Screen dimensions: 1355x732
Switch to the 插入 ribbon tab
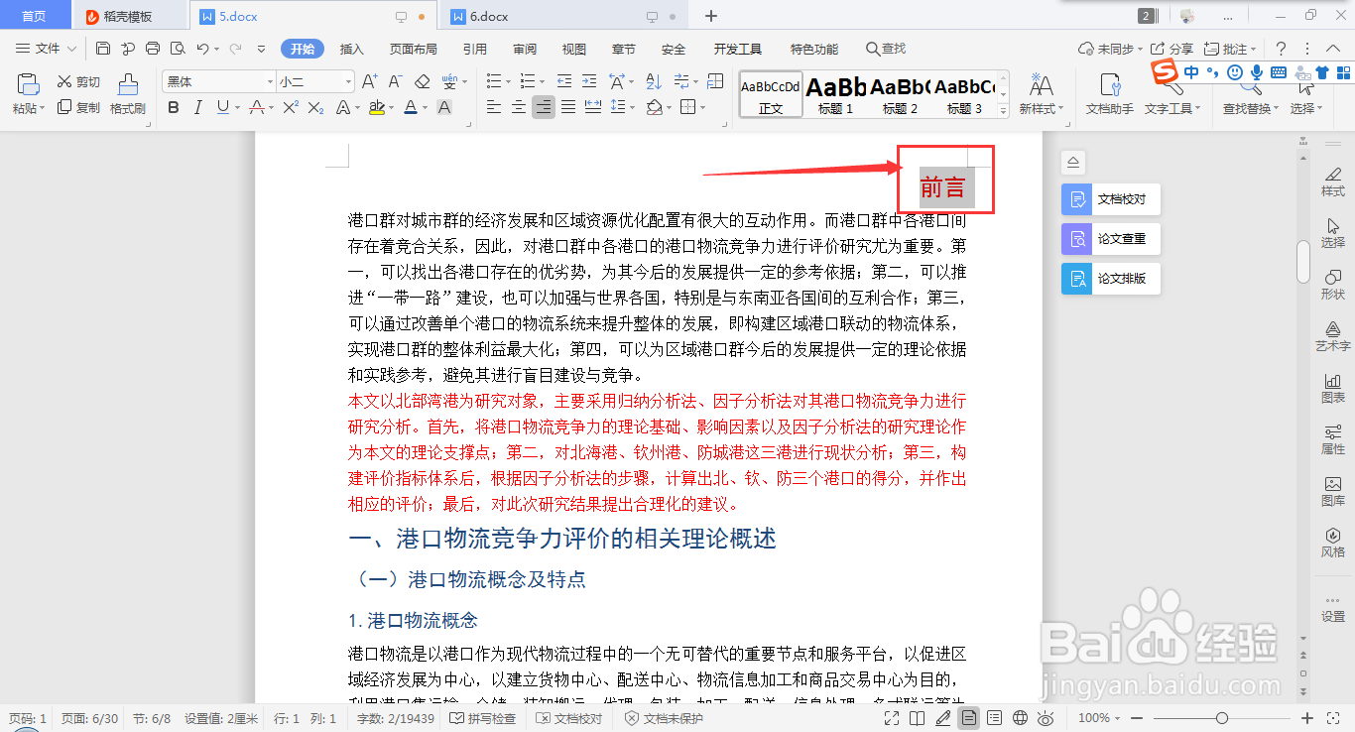[351, 48]
